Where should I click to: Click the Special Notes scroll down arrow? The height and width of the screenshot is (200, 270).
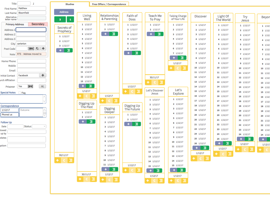coord(44,102)
